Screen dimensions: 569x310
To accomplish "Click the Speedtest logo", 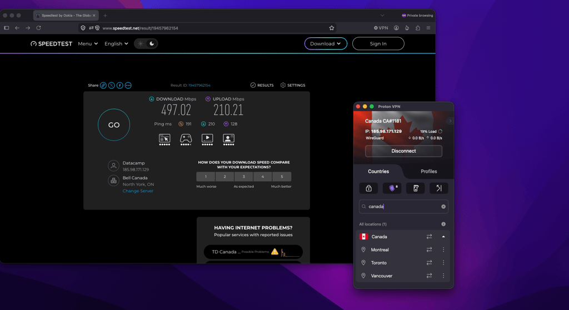I will pyautogui.click(x=51, y=43).
